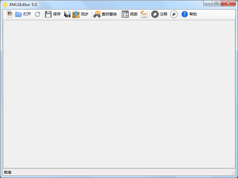The width and height of the screenshot is (238, 178).
Task: Open the 帮助 help button
Action: coord(189,14)
